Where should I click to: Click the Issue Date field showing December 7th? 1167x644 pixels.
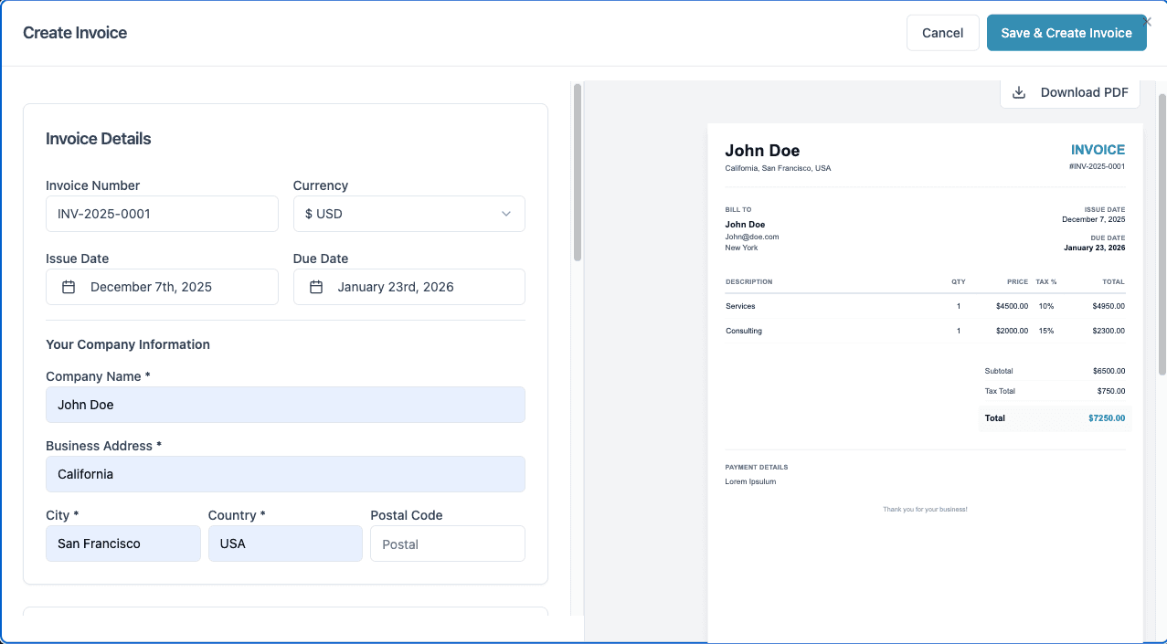pyautogui.click(x=162, y=286)
